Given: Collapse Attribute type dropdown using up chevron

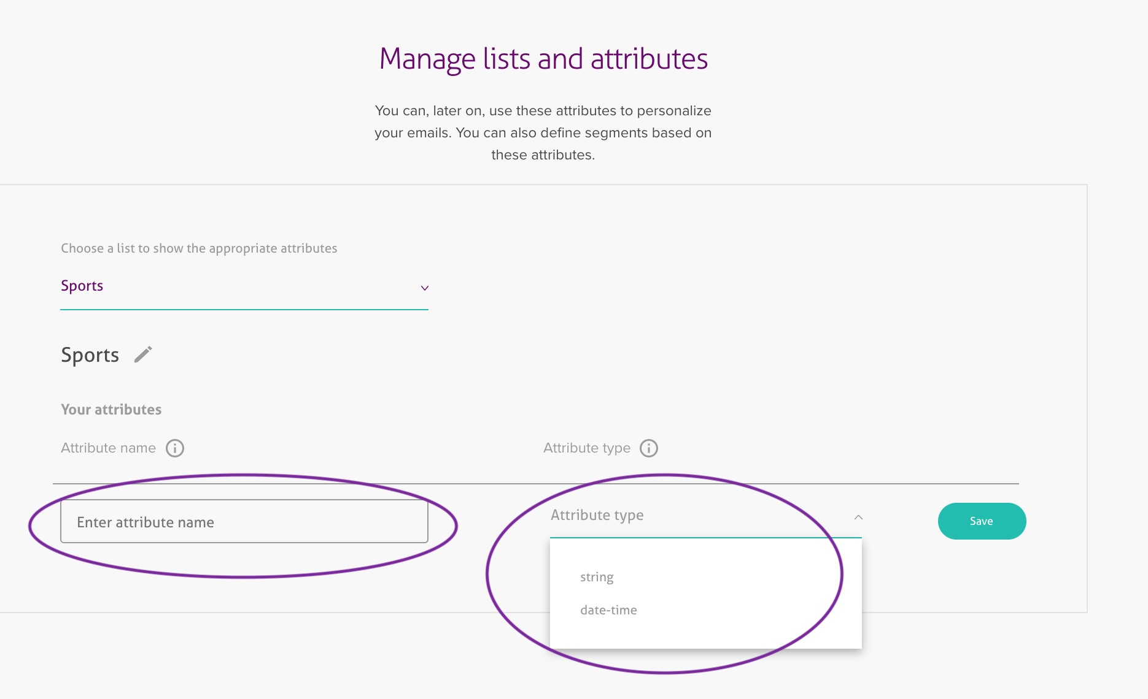Looking at the screenshot, I should (858, 518).
